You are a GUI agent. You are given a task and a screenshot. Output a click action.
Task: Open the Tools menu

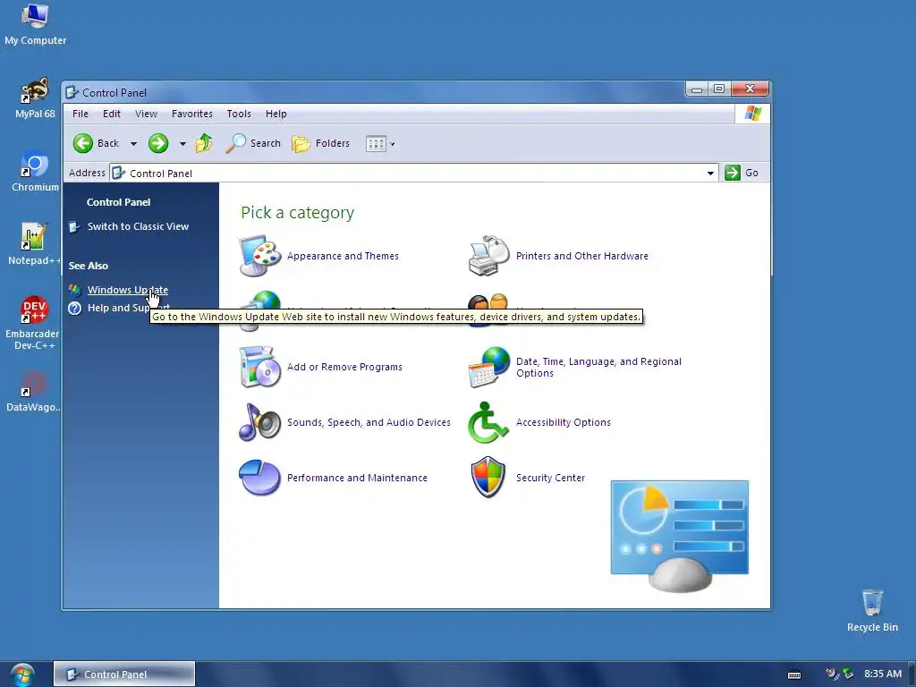tap(239, 114)
